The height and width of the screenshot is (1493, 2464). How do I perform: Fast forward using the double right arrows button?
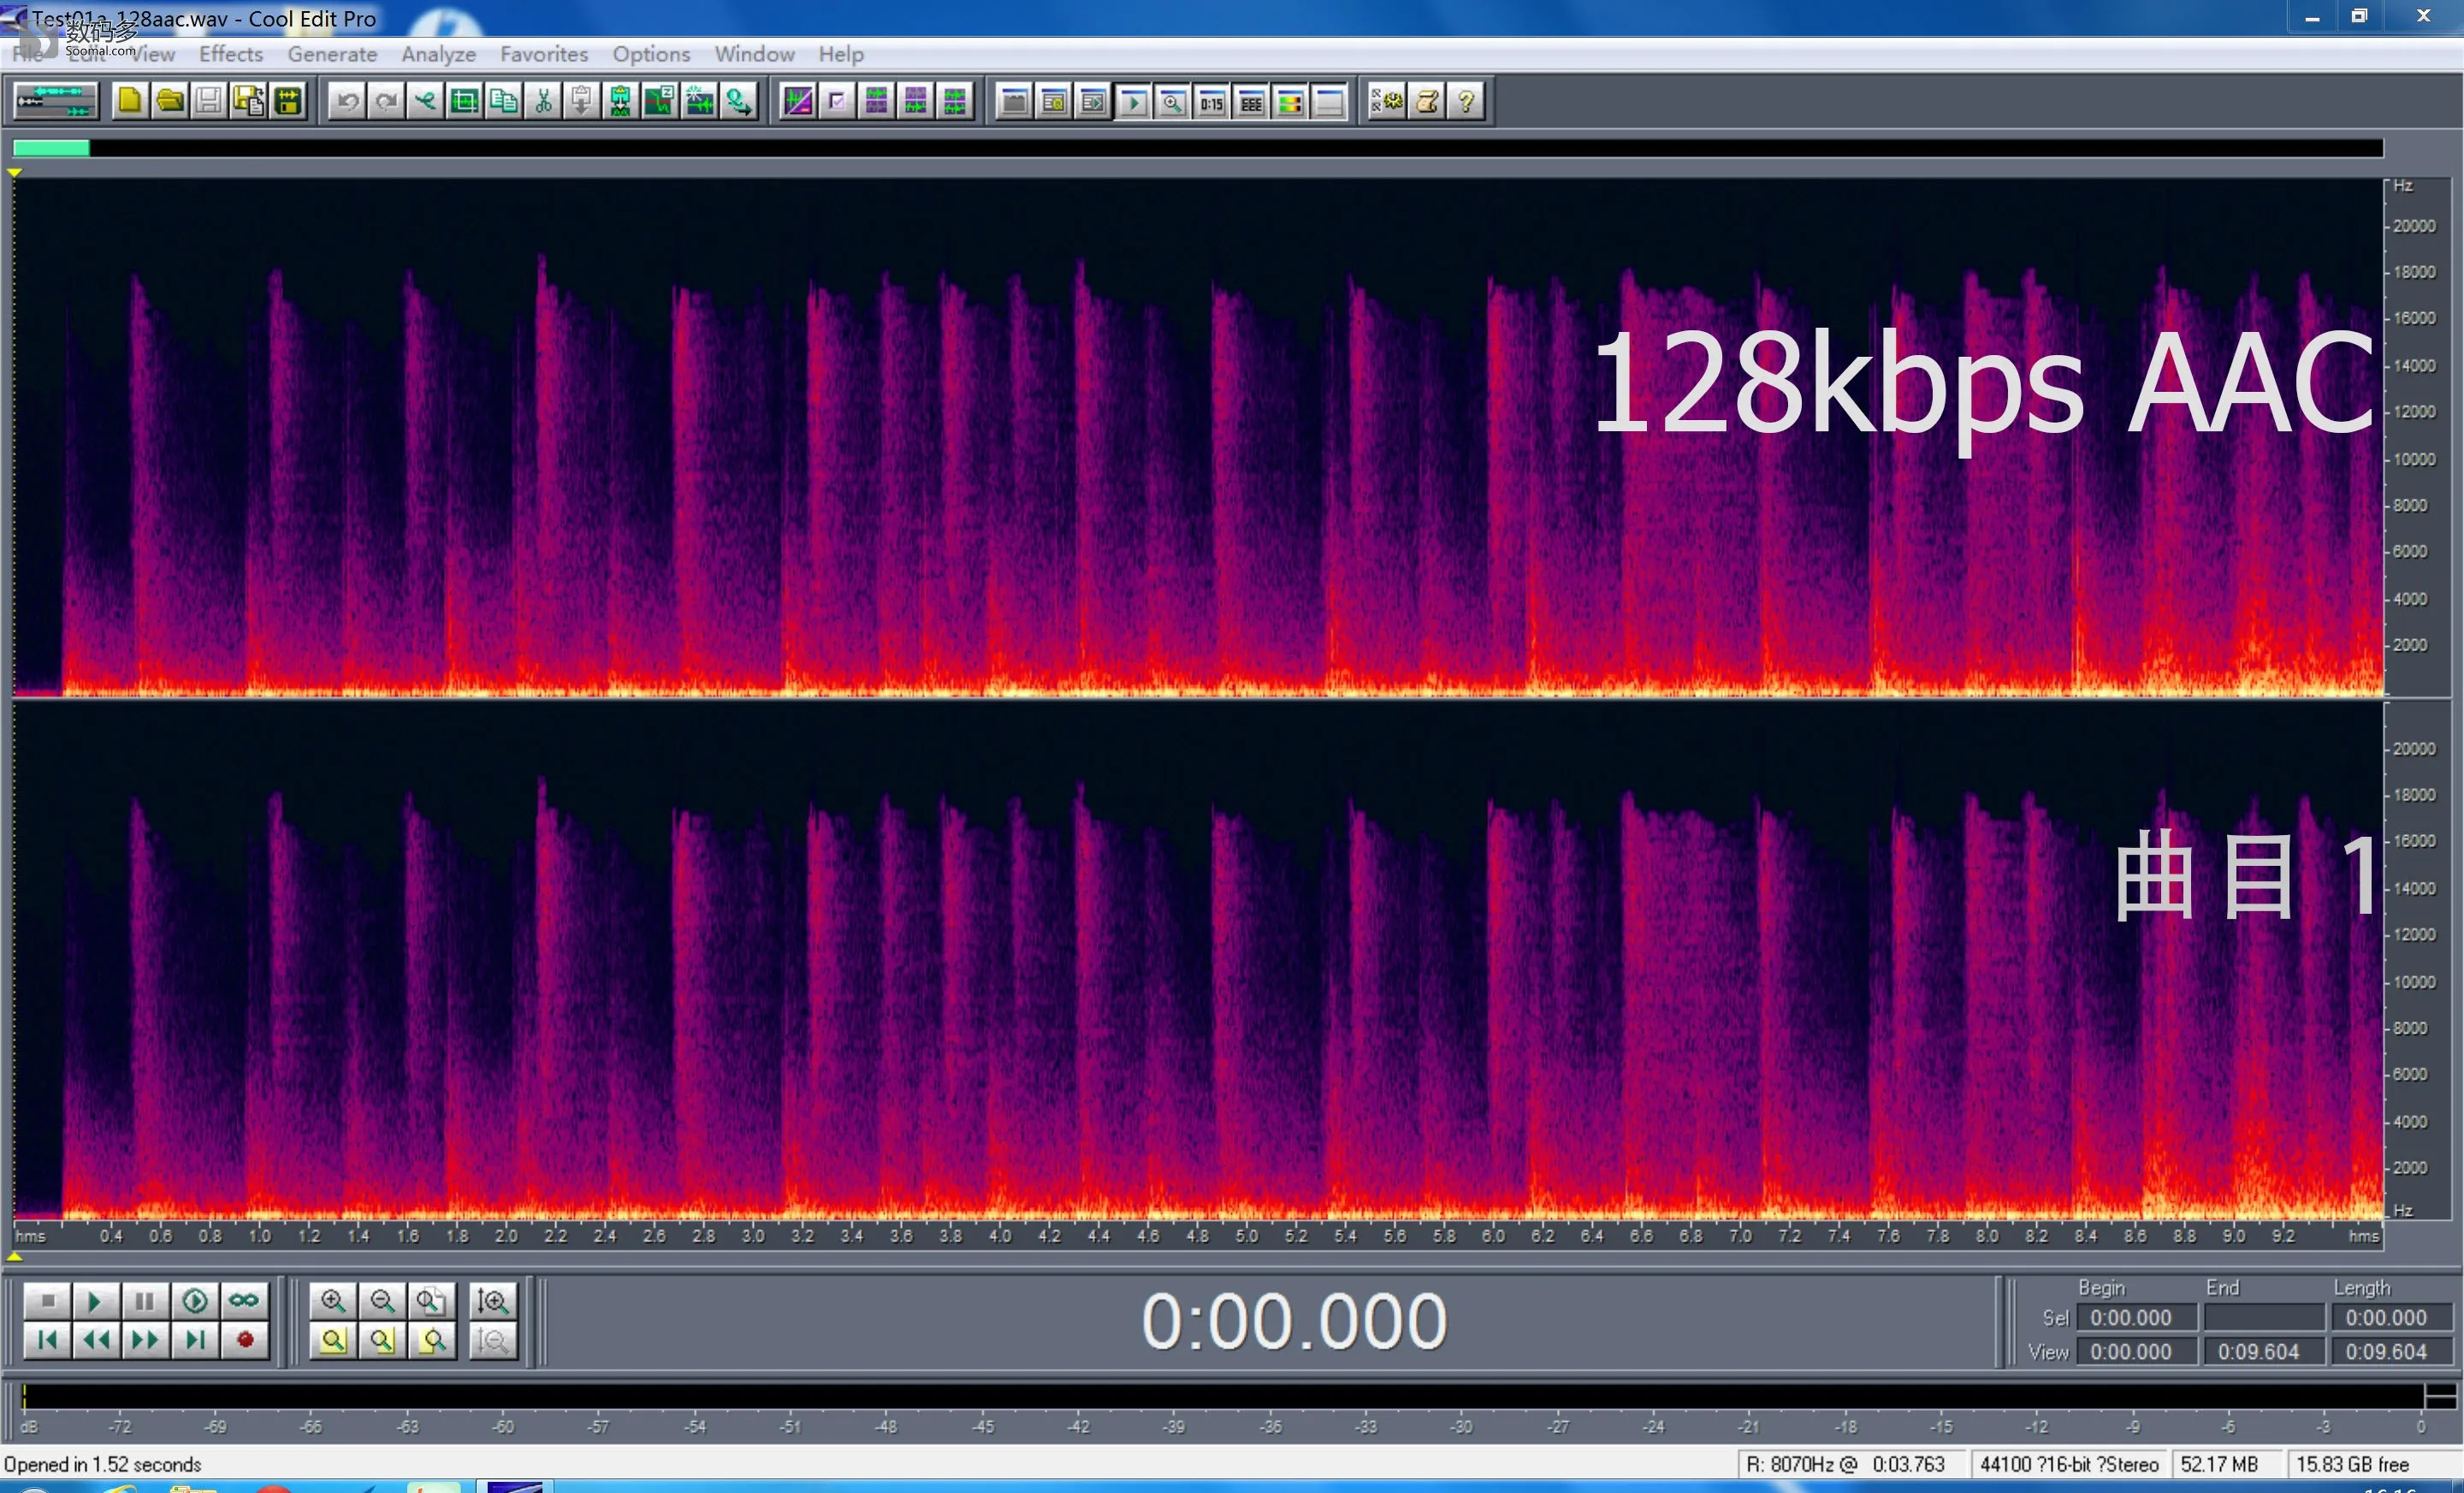click(x=145, y=1340)
